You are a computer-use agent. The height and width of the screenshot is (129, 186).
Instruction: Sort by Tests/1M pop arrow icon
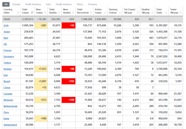click(x=180, y=13)
